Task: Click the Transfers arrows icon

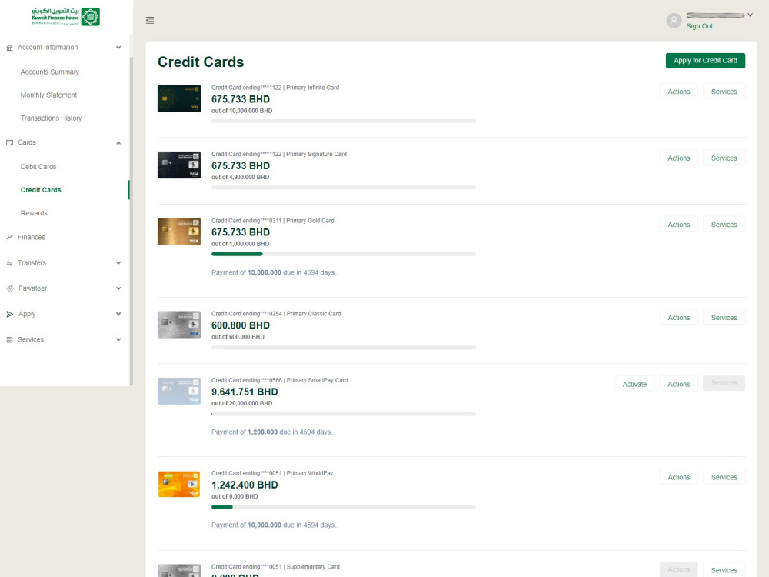Action: click(9, 263)
